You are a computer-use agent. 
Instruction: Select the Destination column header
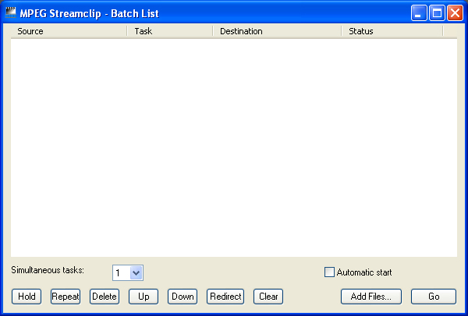[277, 31]
